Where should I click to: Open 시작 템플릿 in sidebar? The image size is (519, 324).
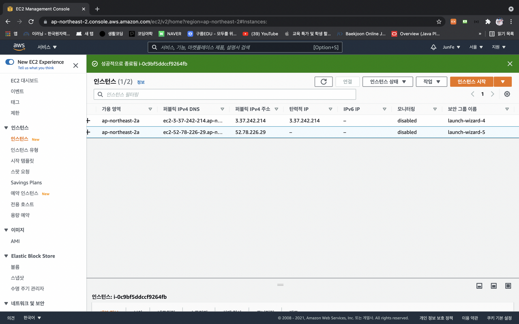(22, 161)
